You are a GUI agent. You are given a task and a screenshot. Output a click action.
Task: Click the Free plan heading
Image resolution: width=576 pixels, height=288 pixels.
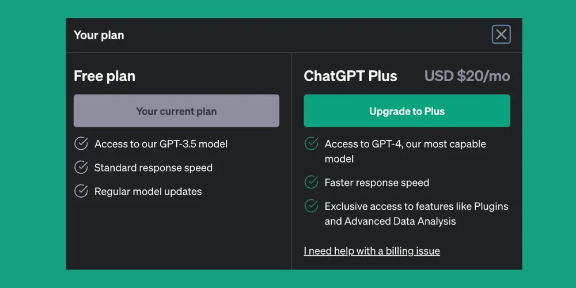pos(105,76)
